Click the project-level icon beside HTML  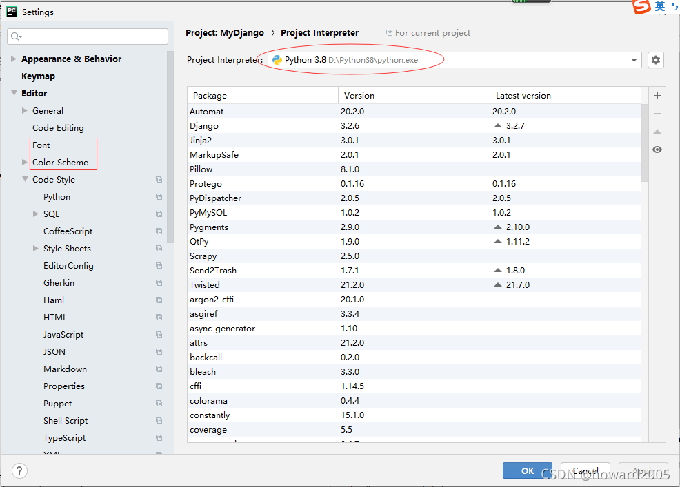(159, 318)
